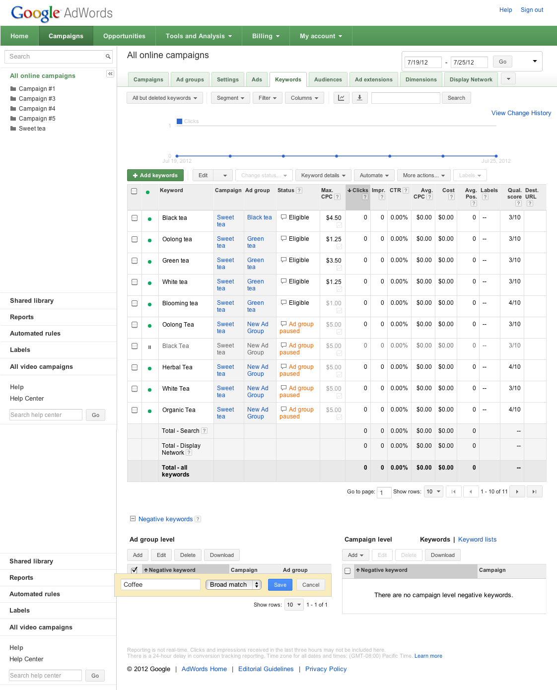This screenshot has width=557, height=690.
Task: Switch to the Settings tab
Action: point(228,79)
